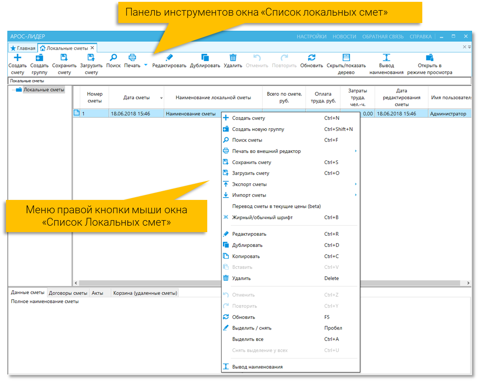Expand Экспорт сметы submenu
This screenshot has height=381, width=478.
[x=291, y=184]
